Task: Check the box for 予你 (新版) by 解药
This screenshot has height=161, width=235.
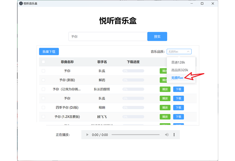Action: click(43, 80)
